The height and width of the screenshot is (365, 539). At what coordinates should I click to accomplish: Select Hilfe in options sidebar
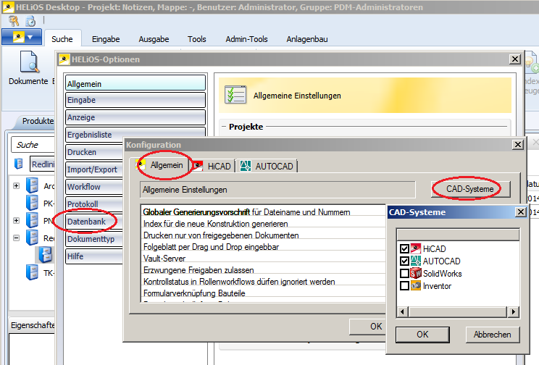(x=94, y=256)
